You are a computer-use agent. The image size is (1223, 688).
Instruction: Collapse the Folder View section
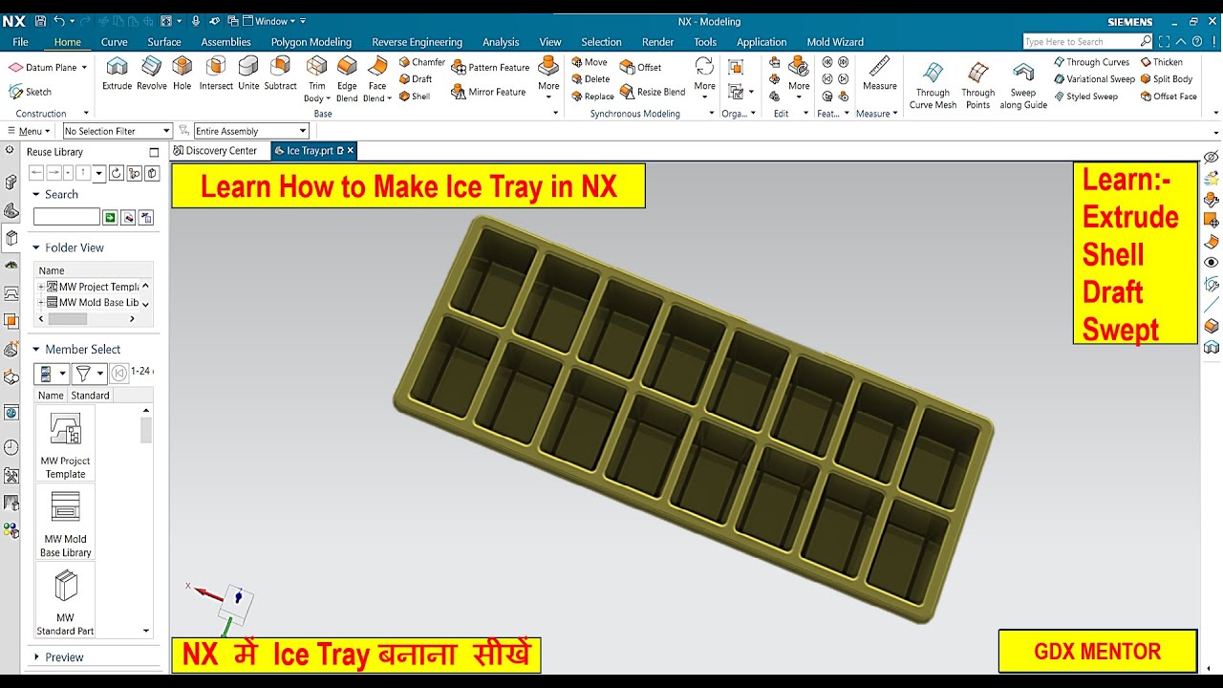pos(36,247)
